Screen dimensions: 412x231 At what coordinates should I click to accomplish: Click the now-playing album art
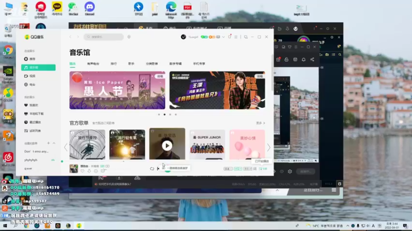point(74,168)
